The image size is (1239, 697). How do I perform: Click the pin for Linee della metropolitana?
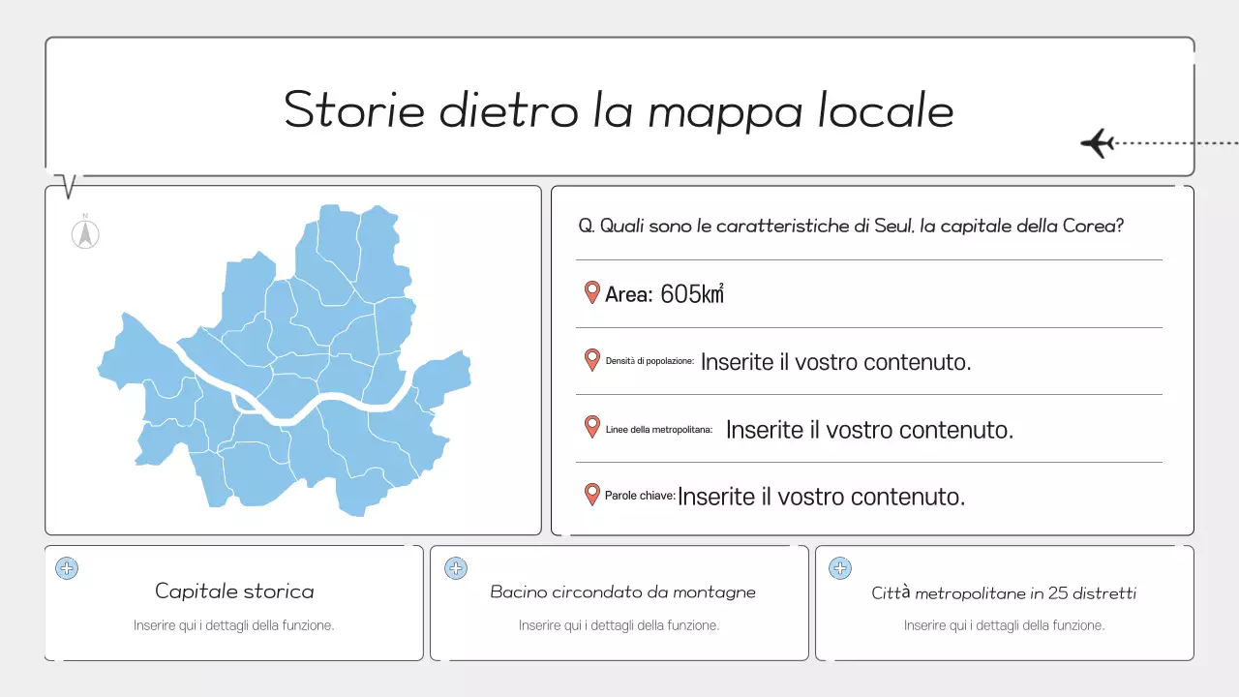[x=591, y=427]
